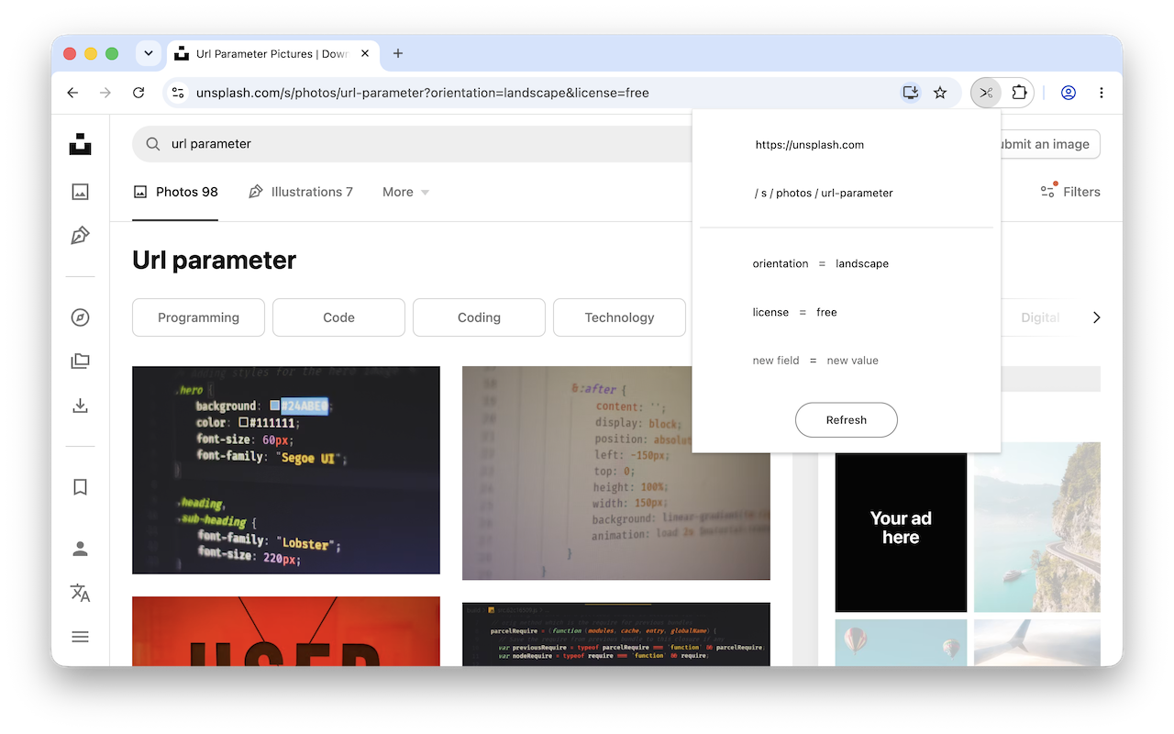This screenshot has width=1174, height=734.
Task: Click the URL parameter extension icon
Action: pos(986,93)
